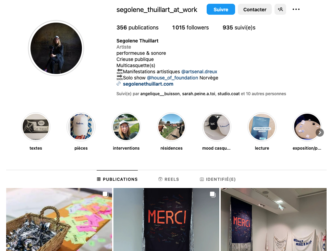Select the Publications tab
This screenshot has width=329, height=251.
(x=117, y=179)
